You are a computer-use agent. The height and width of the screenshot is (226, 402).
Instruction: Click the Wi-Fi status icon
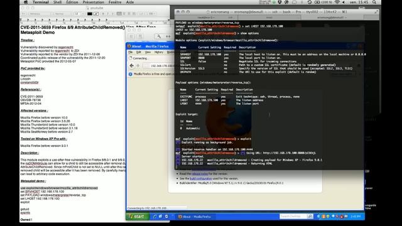click(337, 3)
